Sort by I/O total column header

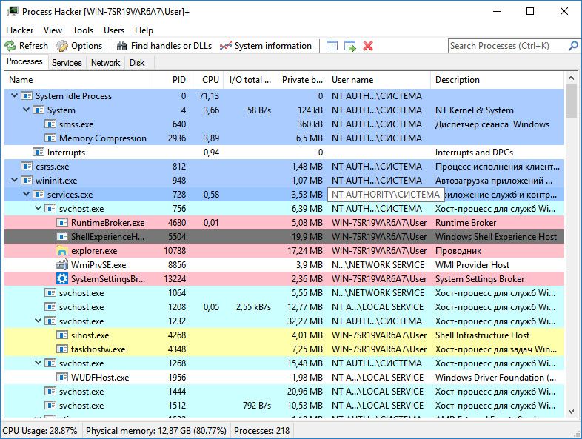(x=250, y=80)
